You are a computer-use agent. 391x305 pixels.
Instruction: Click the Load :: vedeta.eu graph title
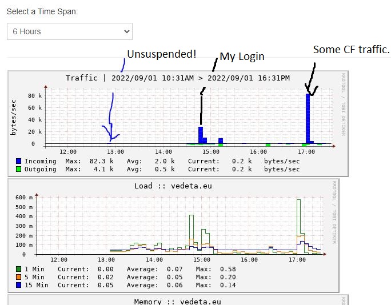pos(173,186)
